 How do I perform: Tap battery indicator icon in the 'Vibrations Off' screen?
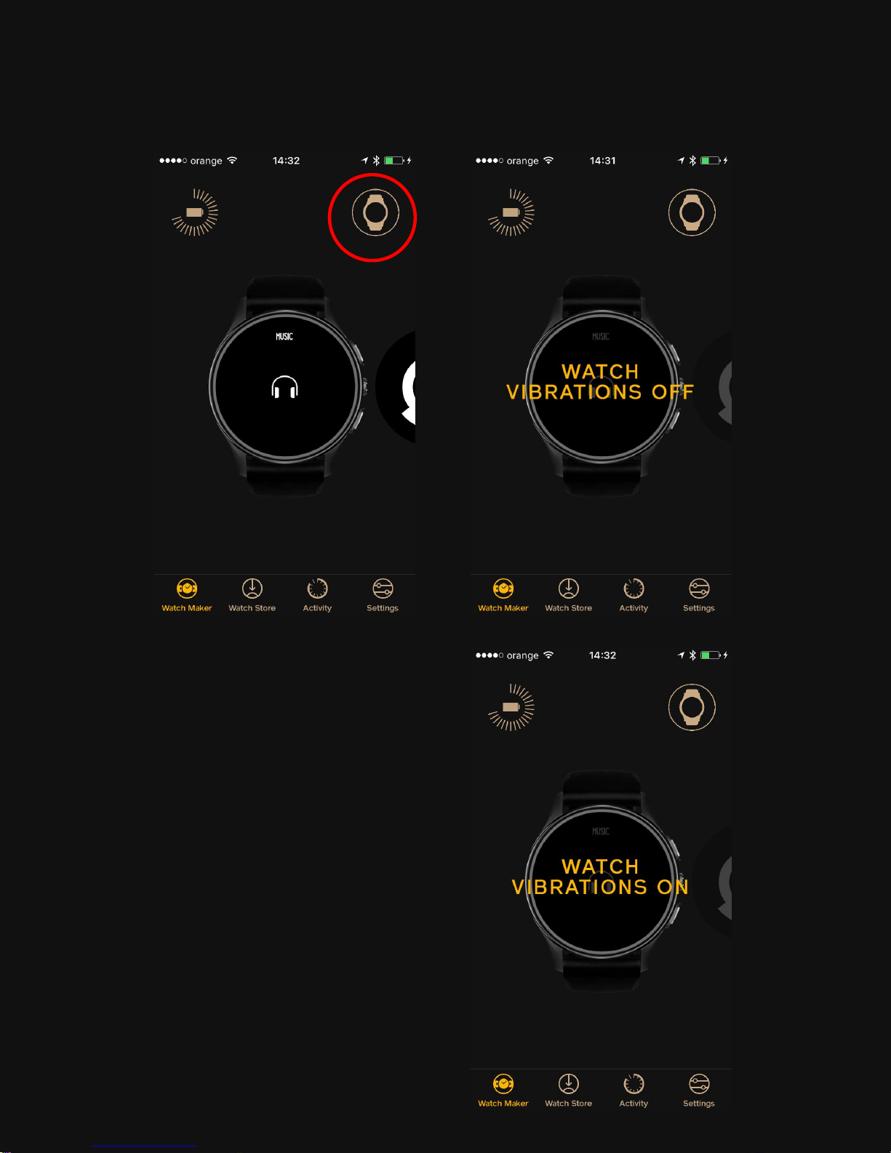(x=511, y=212)
